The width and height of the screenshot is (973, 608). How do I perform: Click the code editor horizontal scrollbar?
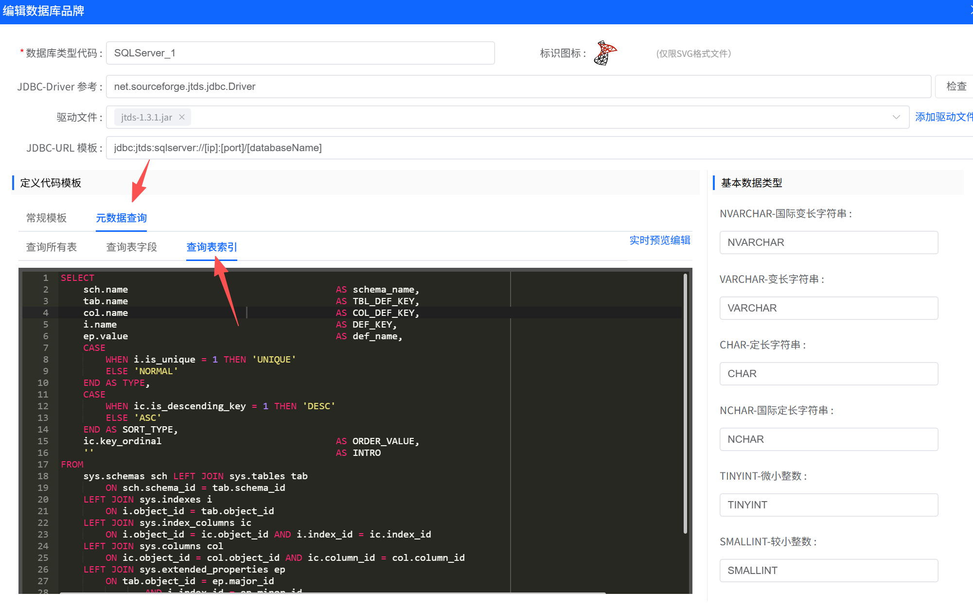pyautogui.click(x=333, y=592)
